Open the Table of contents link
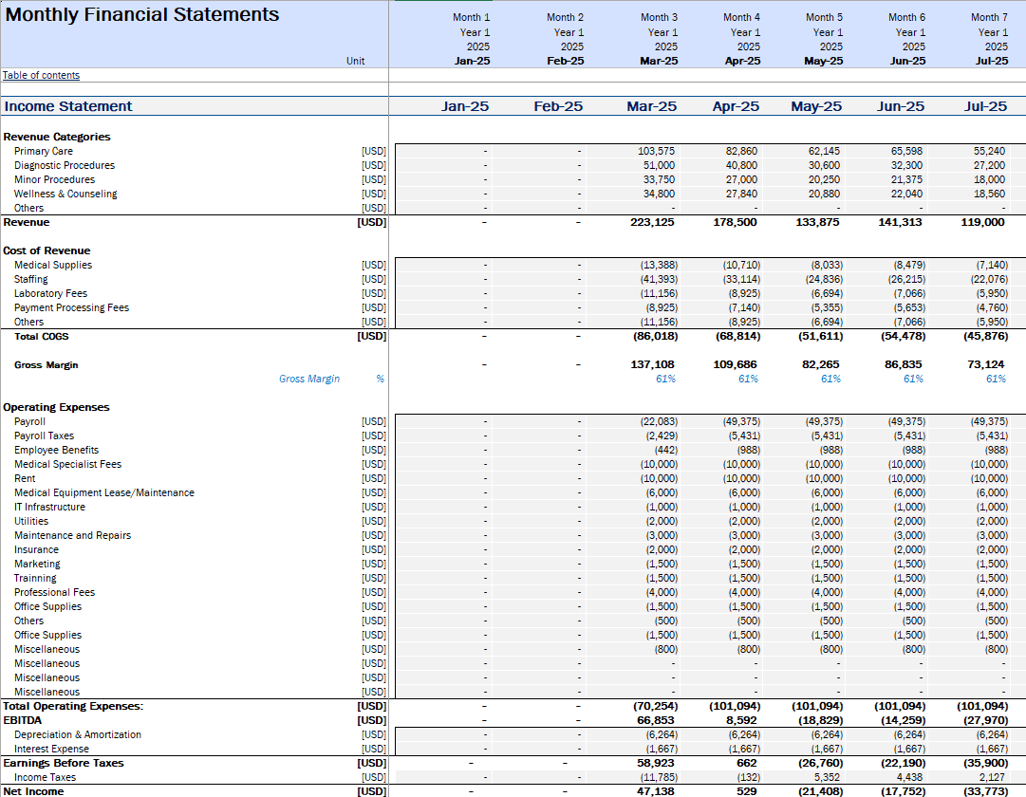Screen dimensions: 1026x797 click(x=41, y=76)
